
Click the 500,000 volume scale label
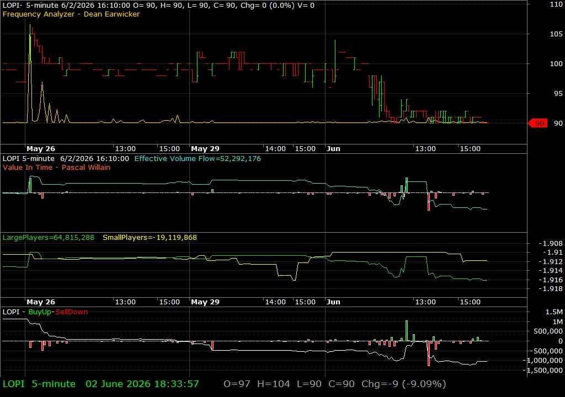[548, 331]
